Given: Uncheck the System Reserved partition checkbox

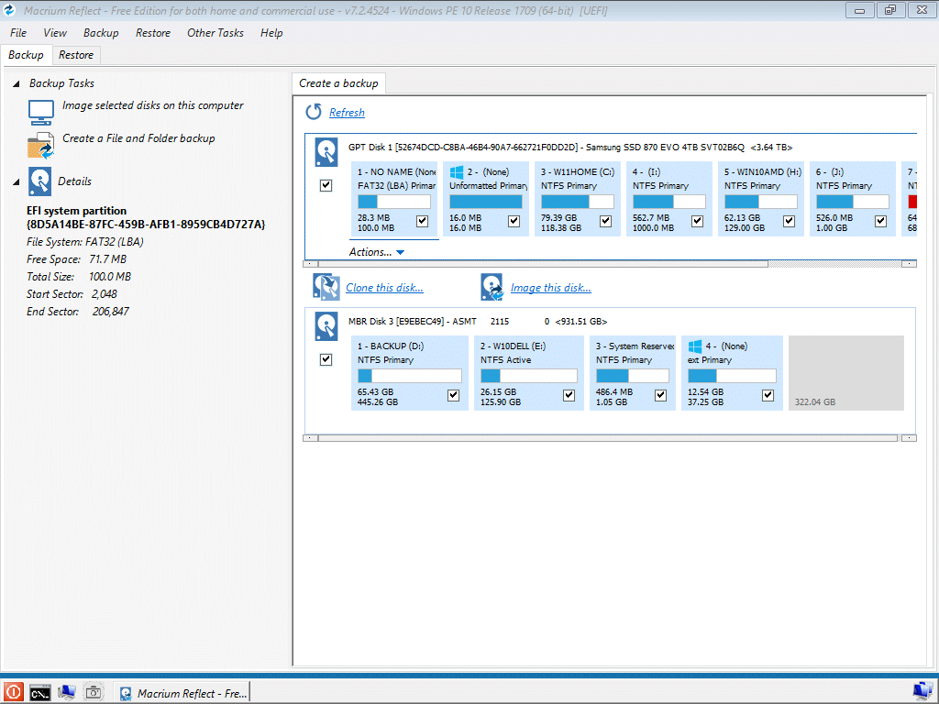Looking at the screenshot, I should (x=660, y=396).
